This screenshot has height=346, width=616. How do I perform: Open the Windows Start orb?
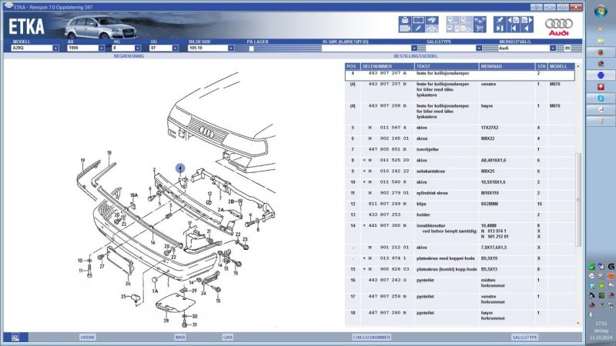[x=599, y=10]
